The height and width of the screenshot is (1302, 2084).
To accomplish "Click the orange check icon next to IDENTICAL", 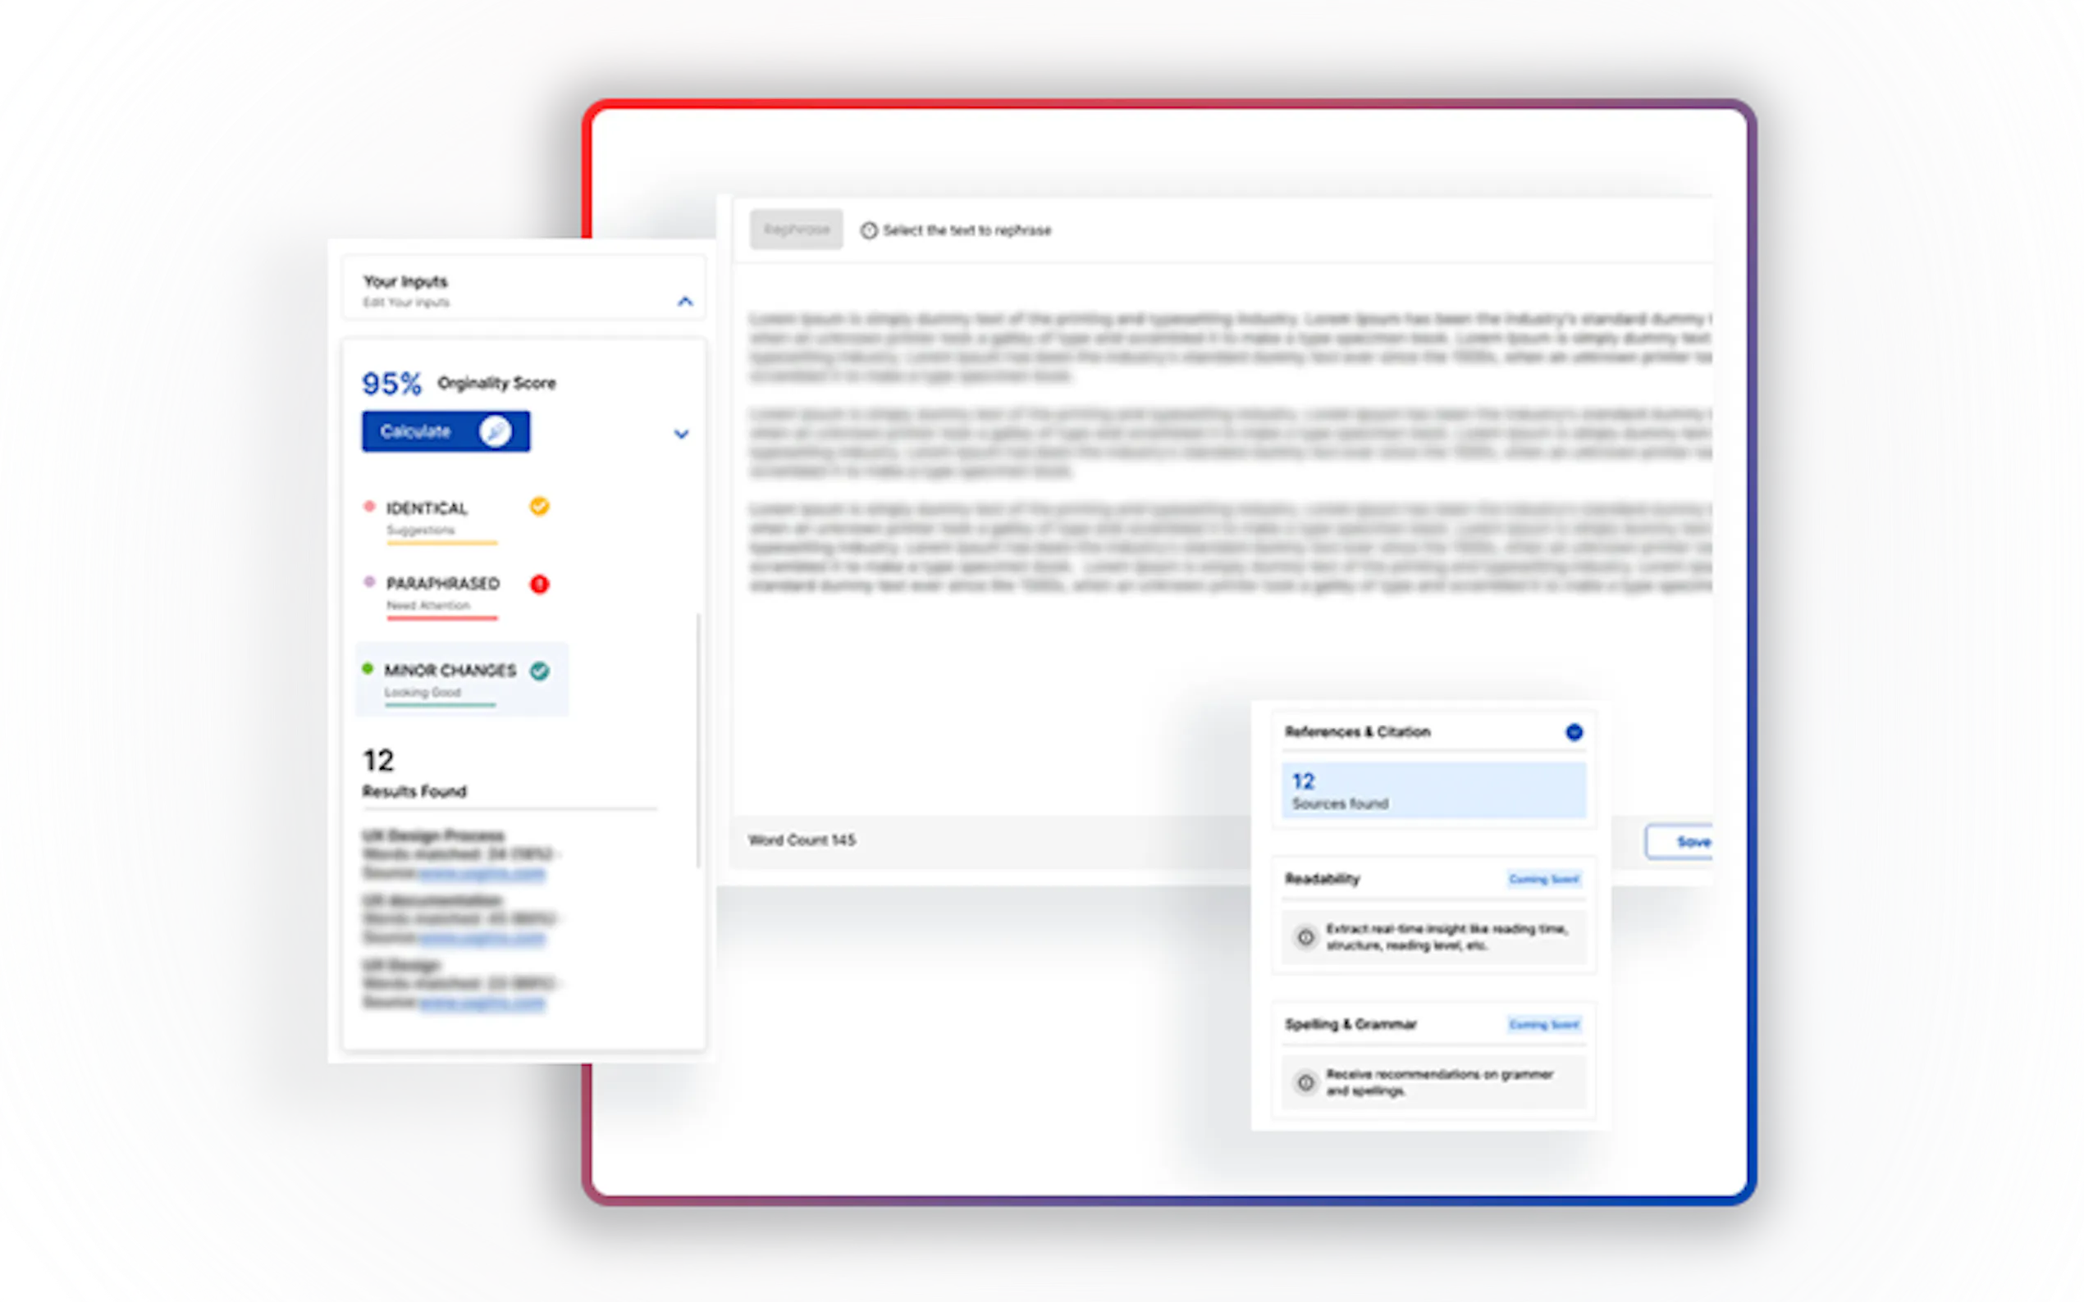I will pyautogui.click(x=539, y=507).
